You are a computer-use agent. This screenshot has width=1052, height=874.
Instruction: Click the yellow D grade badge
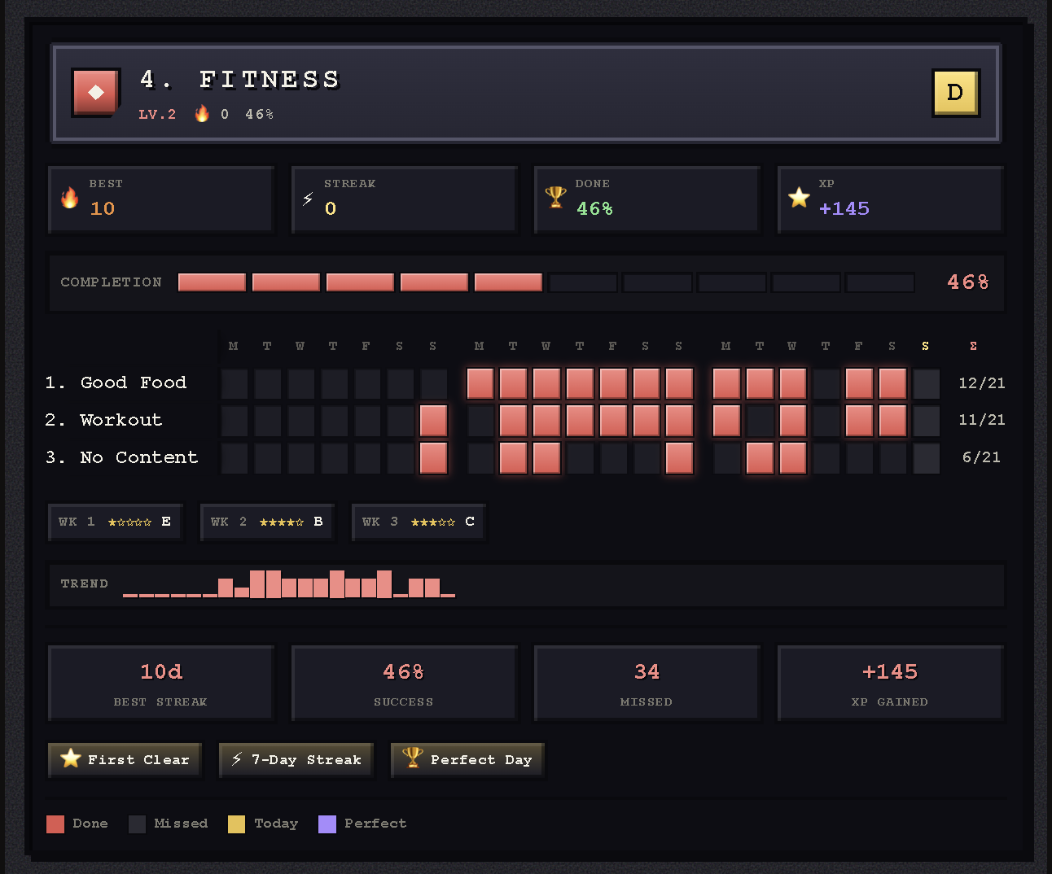coord(955,93)
